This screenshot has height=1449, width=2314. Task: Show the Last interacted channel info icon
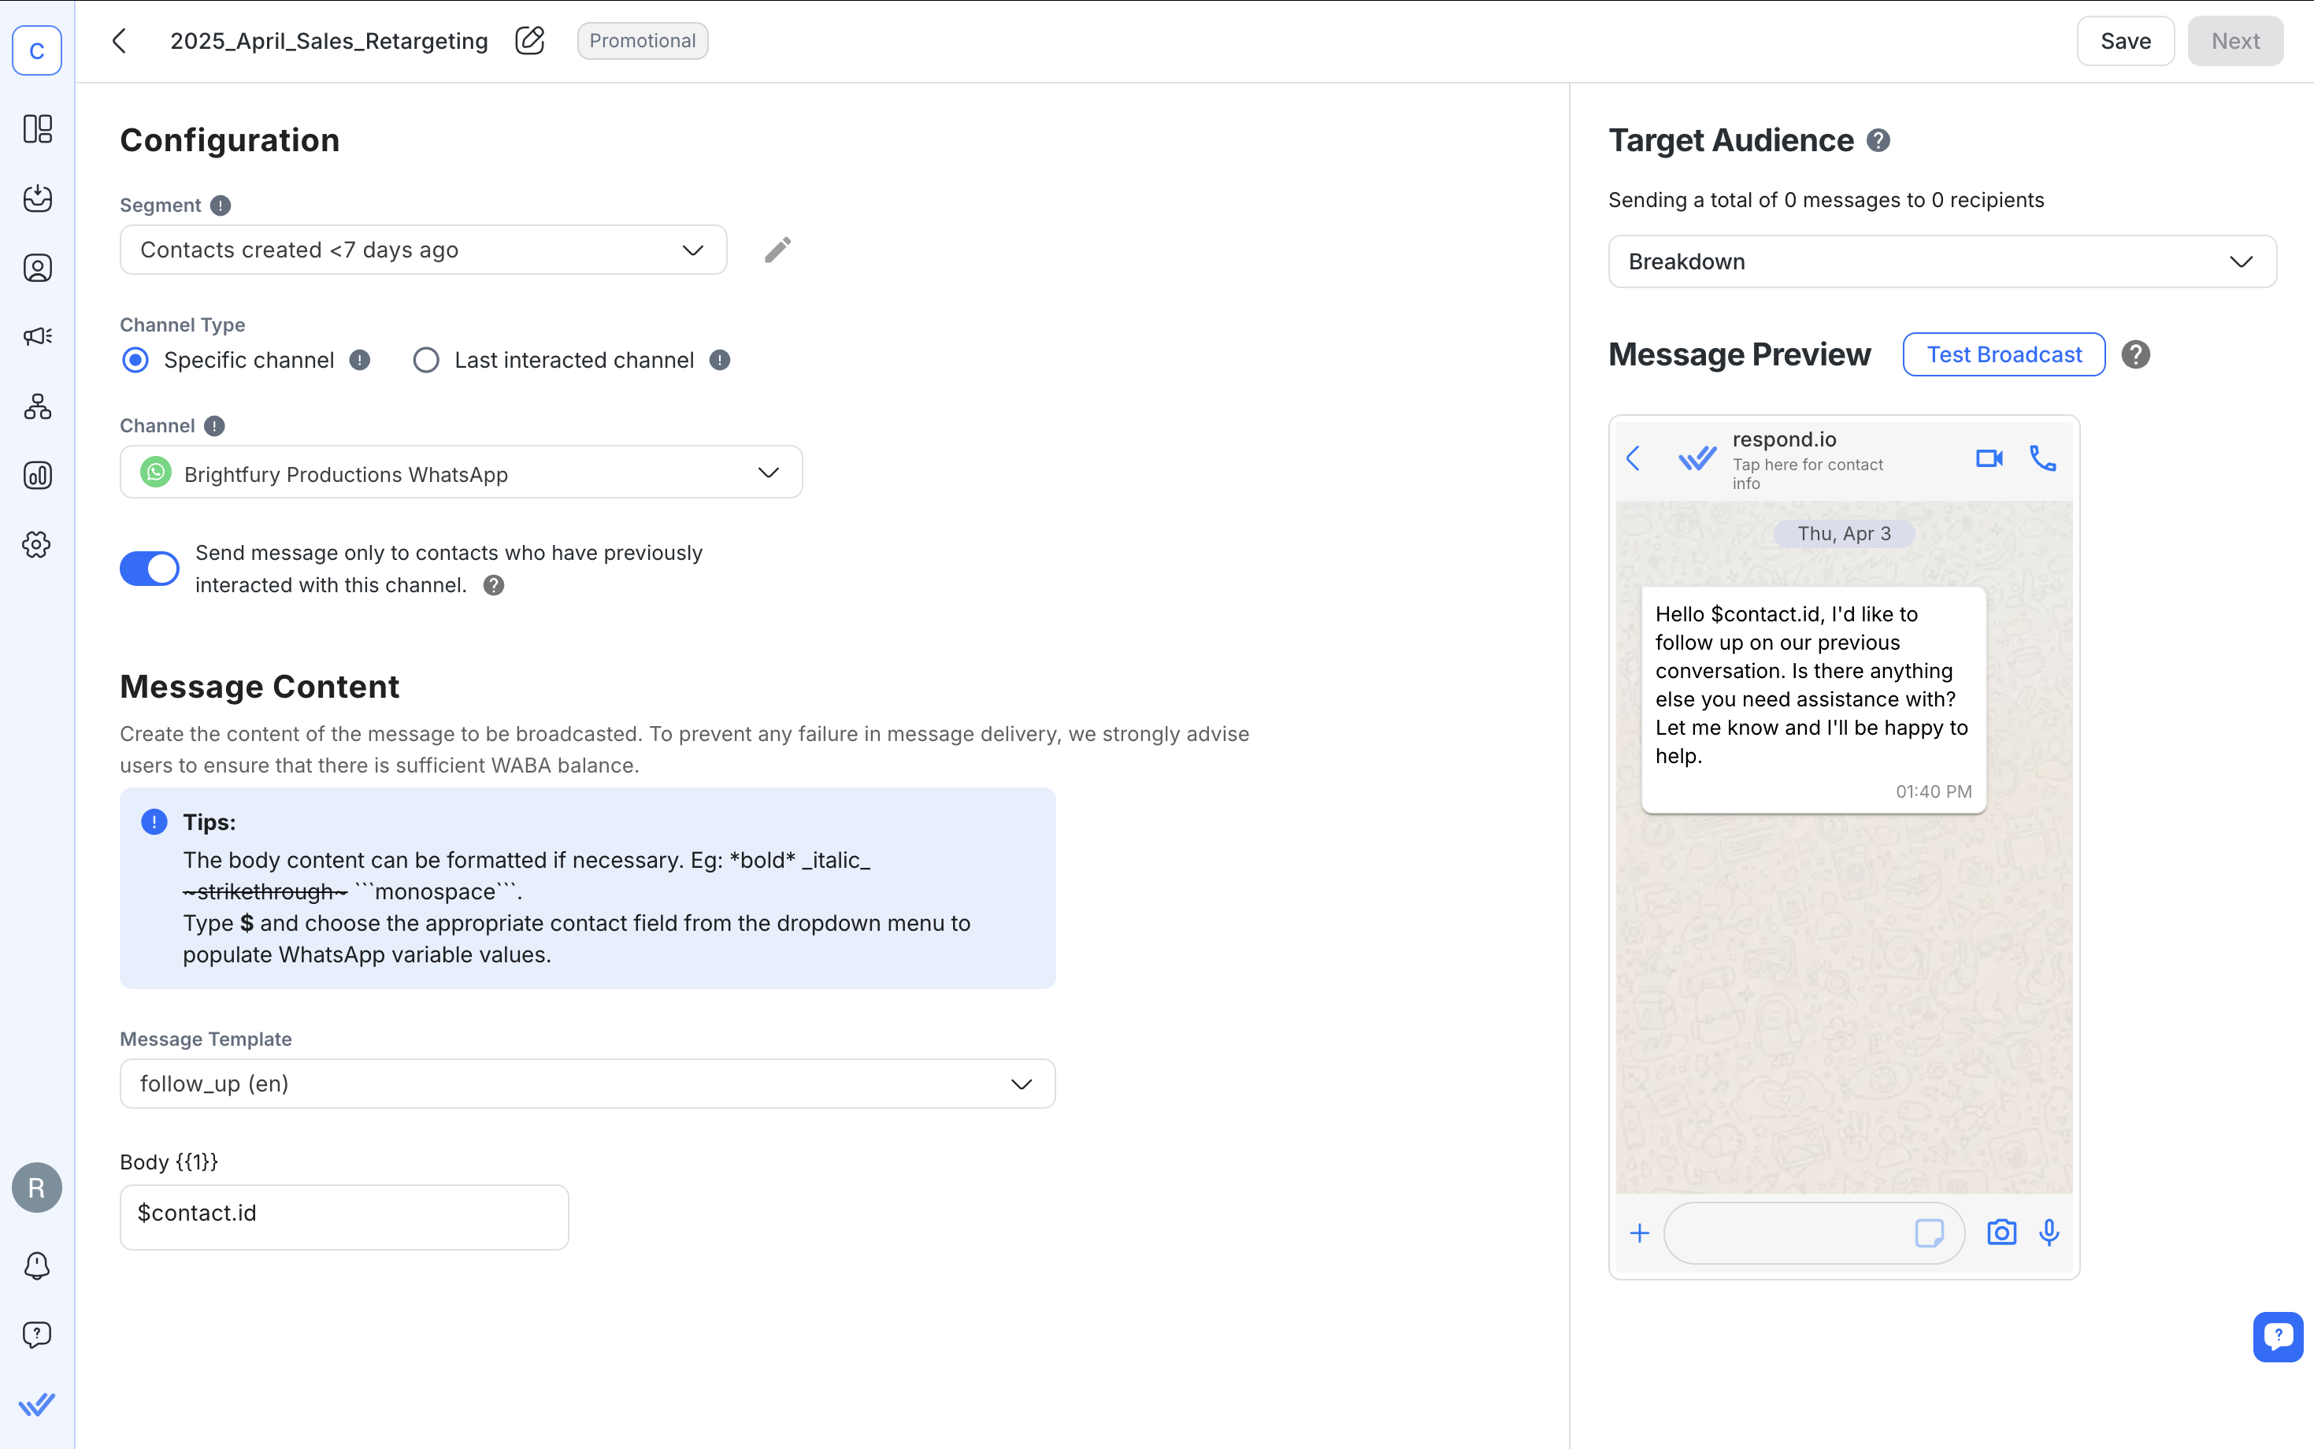click(720, 361)
